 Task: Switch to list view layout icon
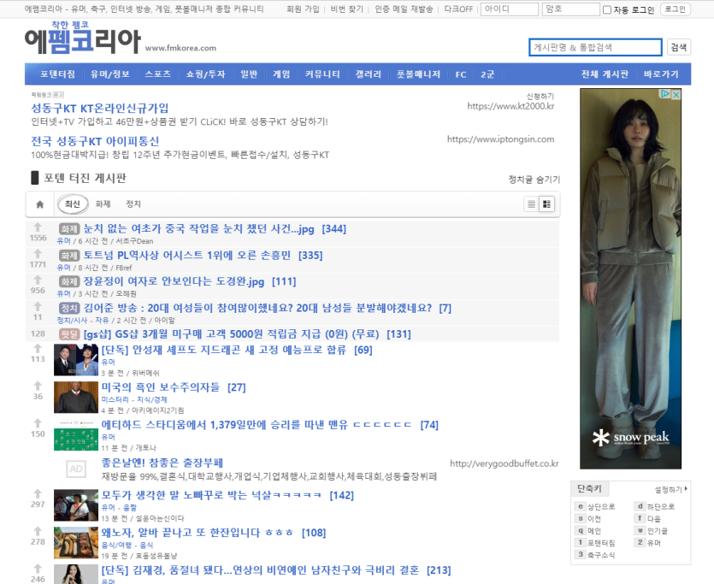tap(531, 204)
